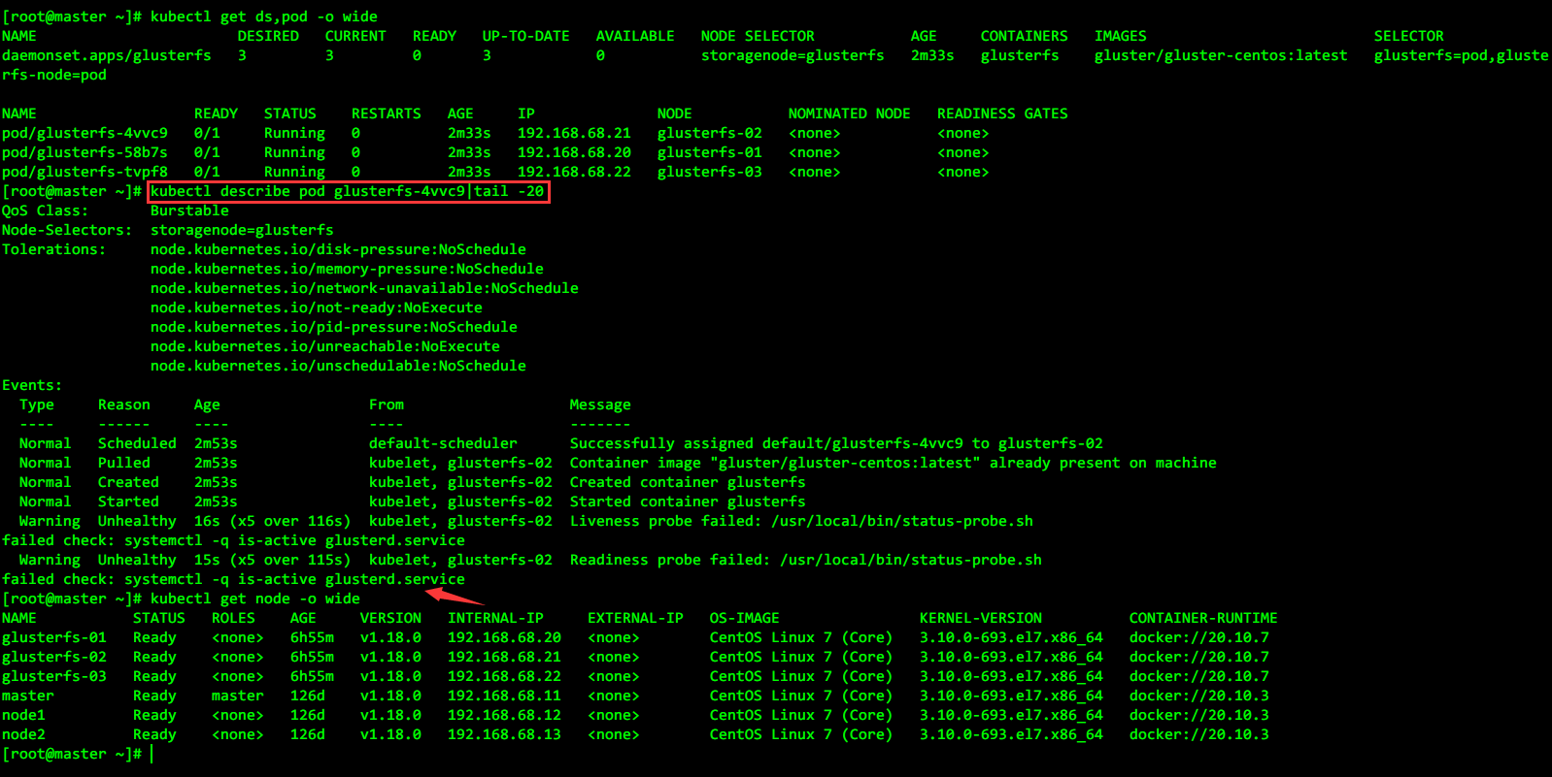Click the "kubectl get ds,pod -o wide" command

263,16
